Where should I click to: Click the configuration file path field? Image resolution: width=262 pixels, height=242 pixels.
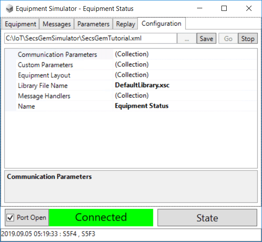91,38
